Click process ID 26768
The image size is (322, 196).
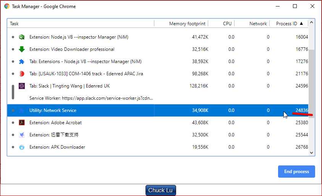[302, 147]
